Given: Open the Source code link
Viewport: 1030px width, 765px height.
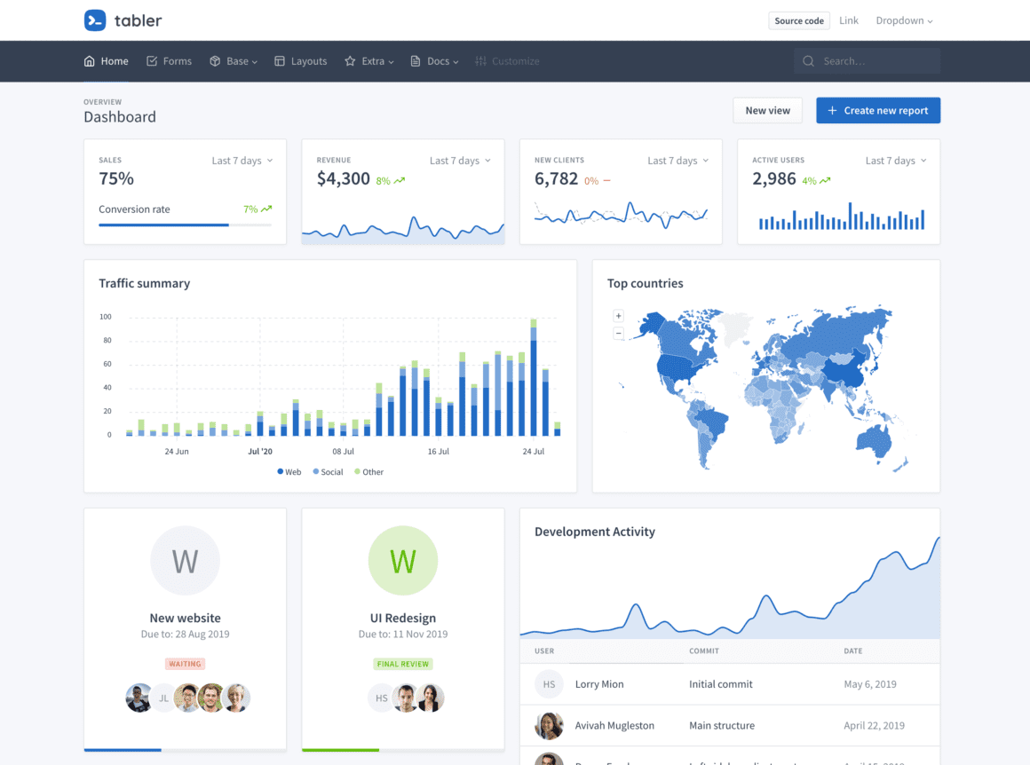Looking at the screenshot, I should 798,20.
